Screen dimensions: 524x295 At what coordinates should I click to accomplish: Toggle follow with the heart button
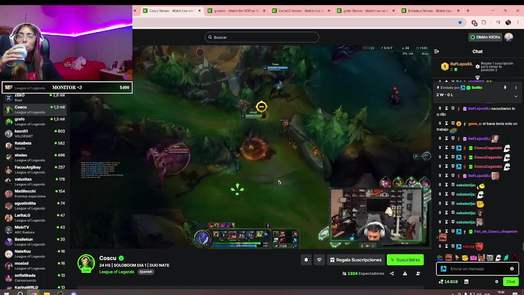(319, 260)
